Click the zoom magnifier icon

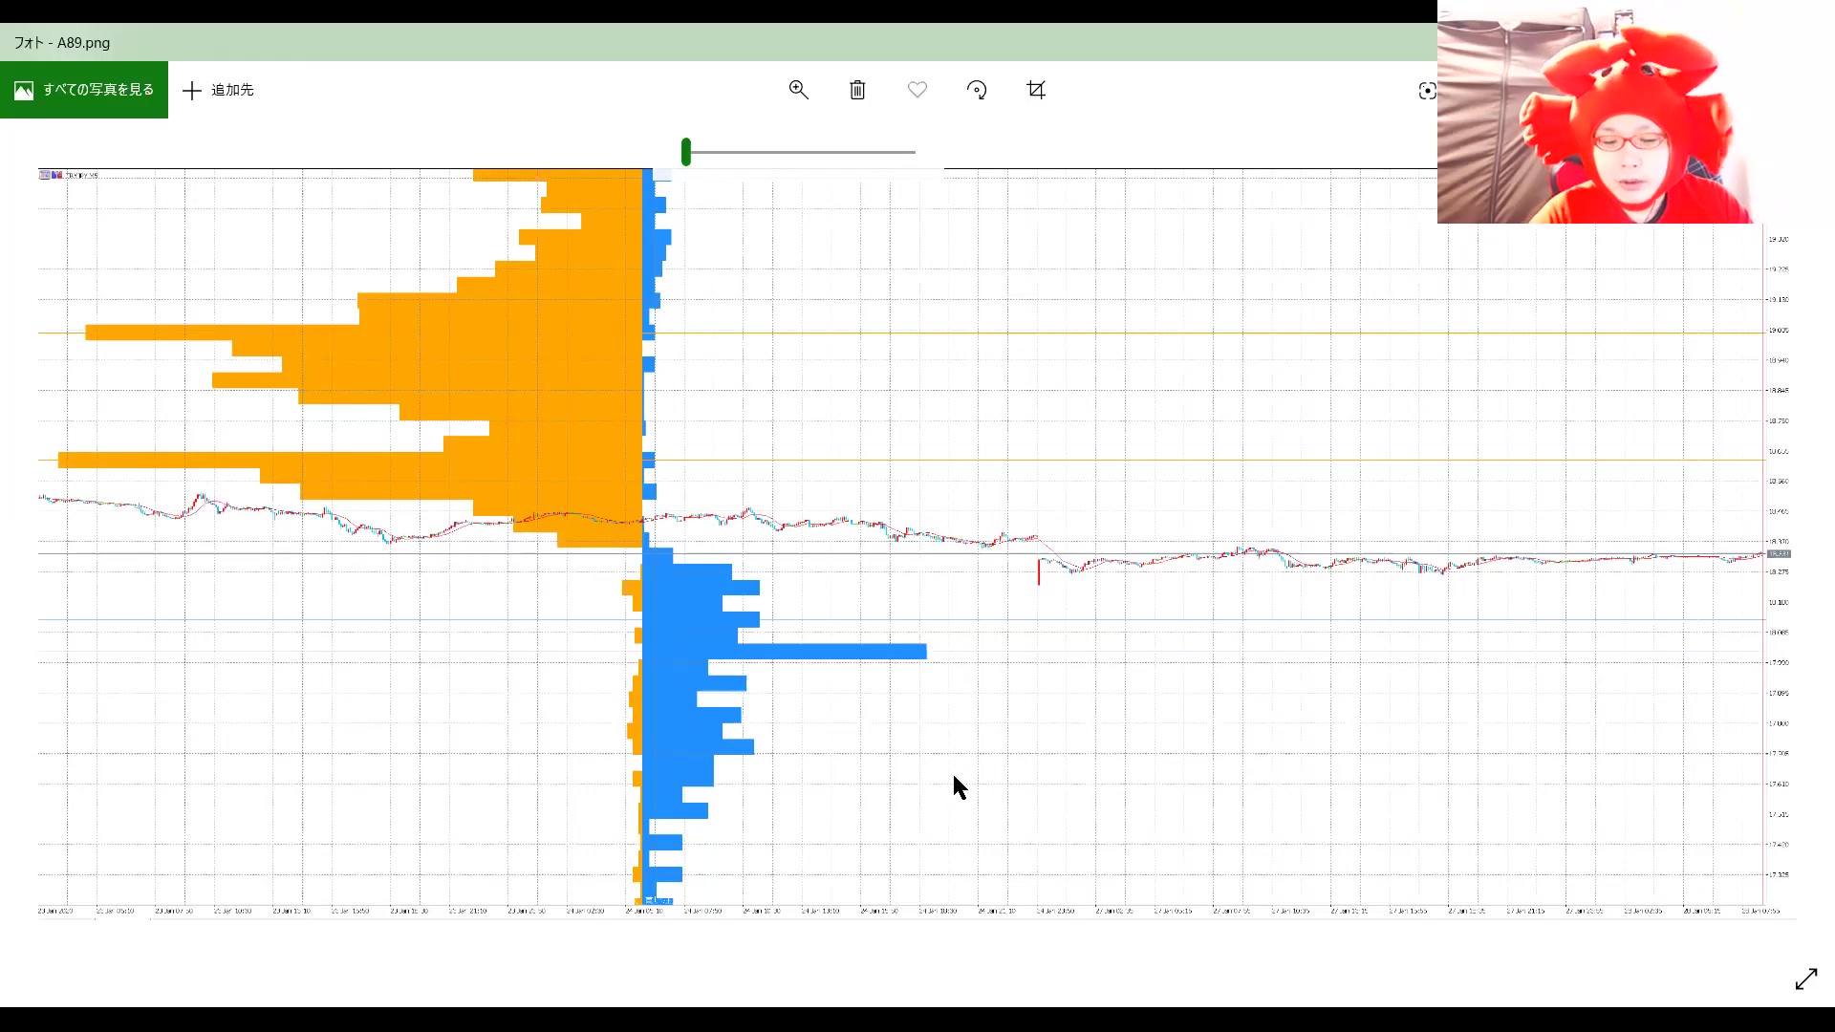[798, 90]
